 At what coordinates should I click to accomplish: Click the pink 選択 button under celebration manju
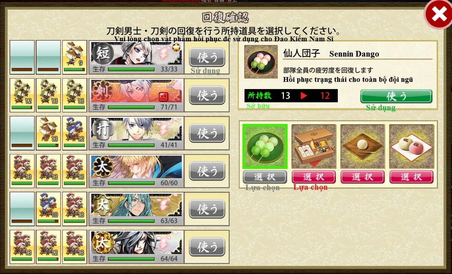[411, 177]
